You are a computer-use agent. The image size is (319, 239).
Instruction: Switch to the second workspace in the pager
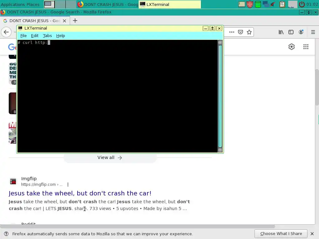pyautogui.click(x=60, y=4)
